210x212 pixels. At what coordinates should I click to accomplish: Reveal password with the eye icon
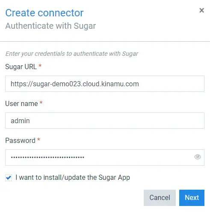pyautogui.click(x=198, y=157)
